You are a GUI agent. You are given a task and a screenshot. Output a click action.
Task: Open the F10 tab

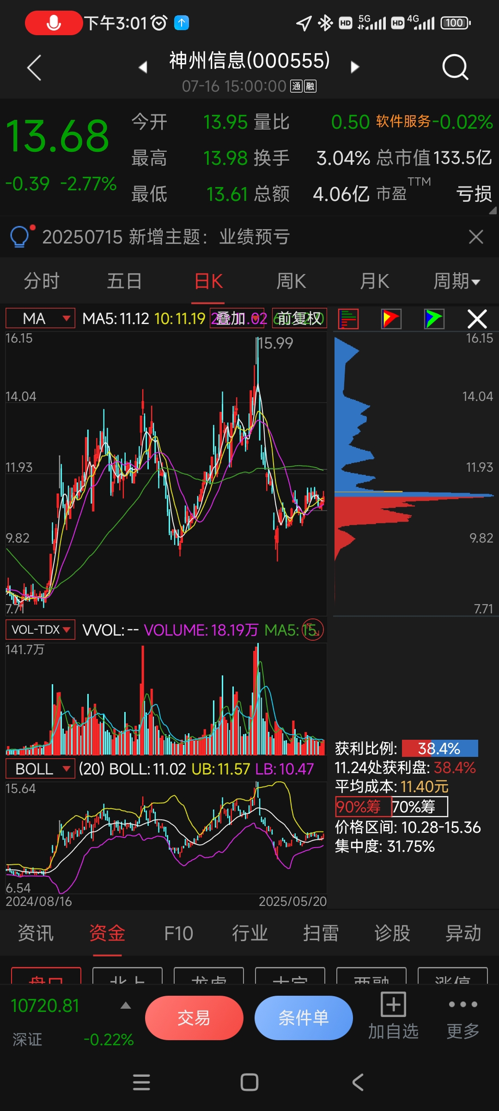178,933
